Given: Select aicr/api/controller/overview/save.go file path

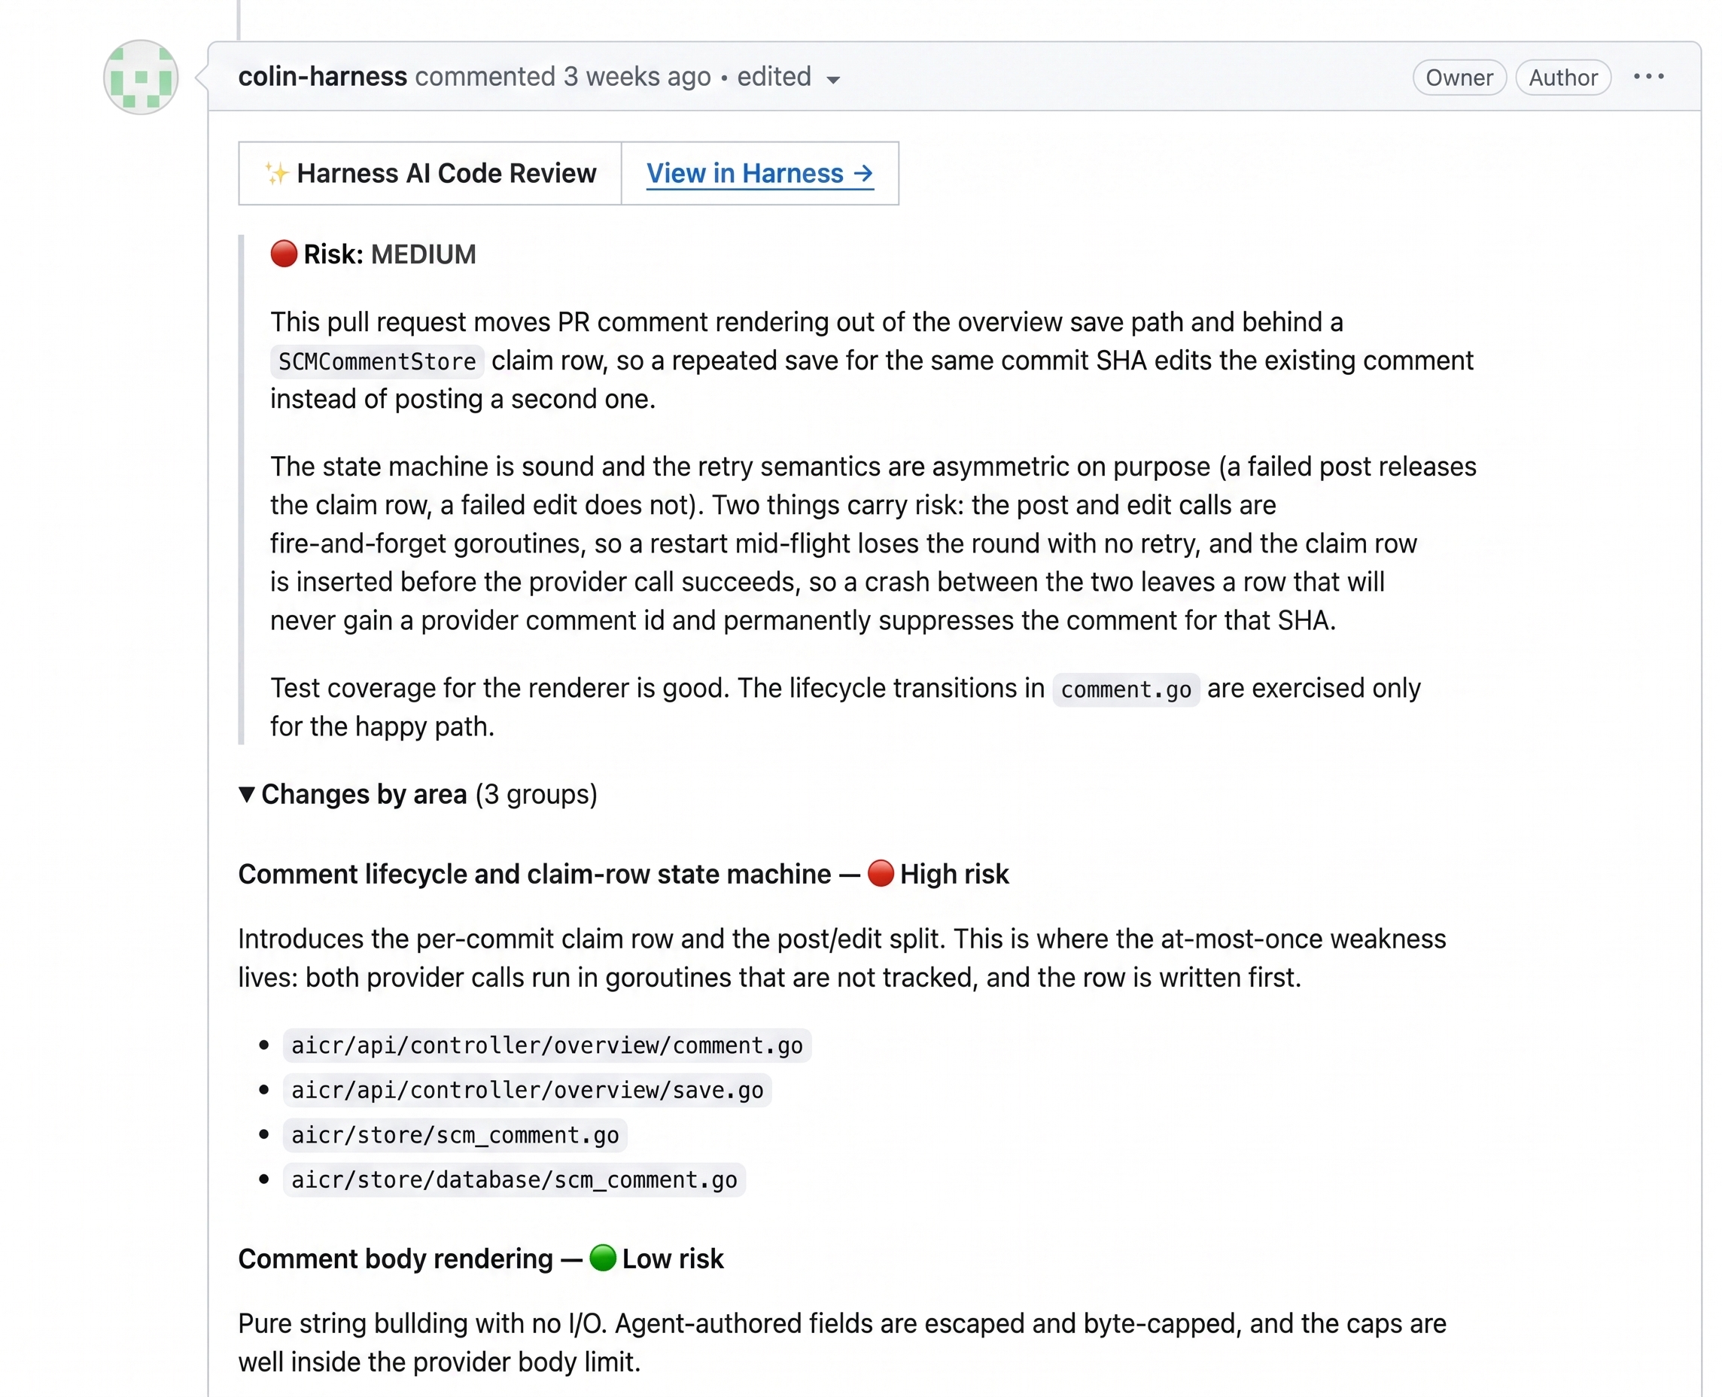Looking at the screenshot, I should [527, 1091].
